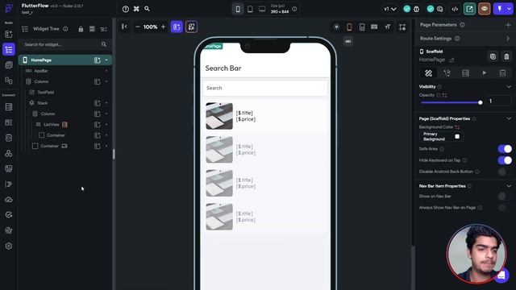This screenshot has width=516, height=290.
Task: Click the keyboard shortcuts command icon
Action: click(136, 9)
